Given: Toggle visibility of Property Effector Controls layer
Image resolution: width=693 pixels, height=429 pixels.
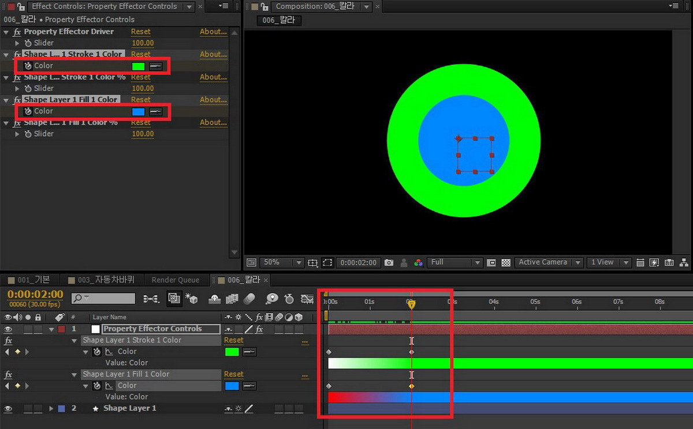Looking at the screenshot, I should point(9,329).
